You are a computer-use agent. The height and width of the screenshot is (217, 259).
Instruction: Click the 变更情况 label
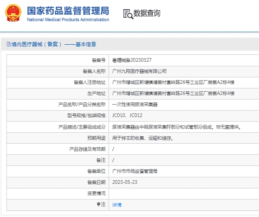(x=96, y=193)
